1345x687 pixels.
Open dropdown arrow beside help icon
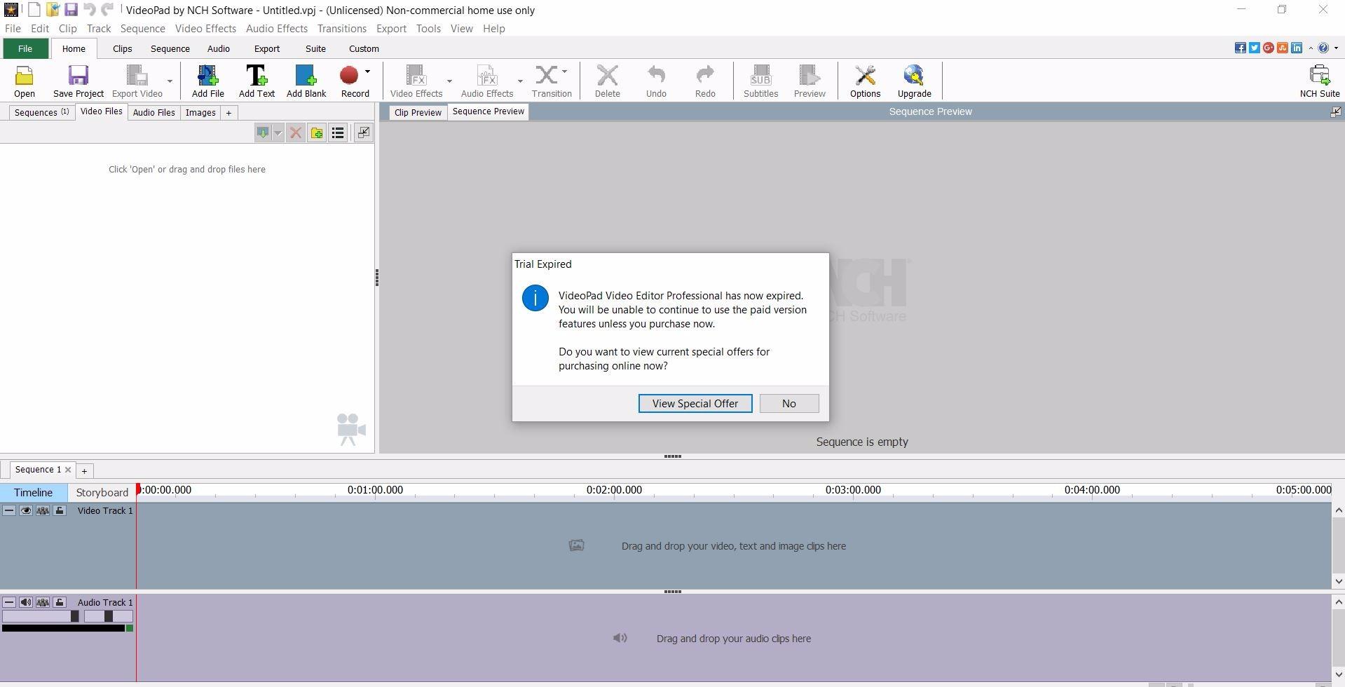click(1336, 48)
